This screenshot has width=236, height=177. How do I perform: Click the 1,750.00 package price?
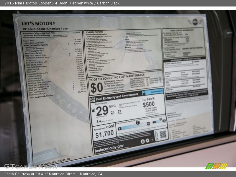[78, 44]
